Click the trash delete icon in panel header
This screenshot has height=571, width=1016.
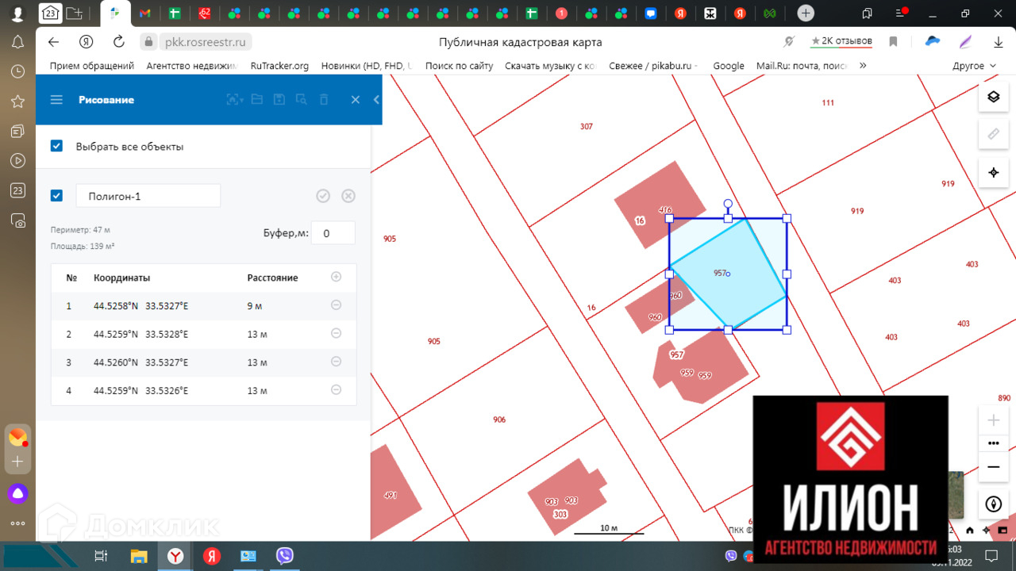click(324, 100)
